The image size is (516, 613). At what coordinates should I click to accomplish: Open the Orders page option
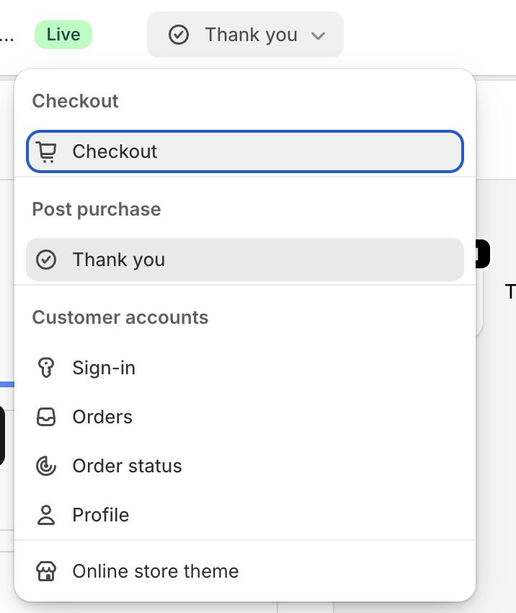tap(245, 417)
